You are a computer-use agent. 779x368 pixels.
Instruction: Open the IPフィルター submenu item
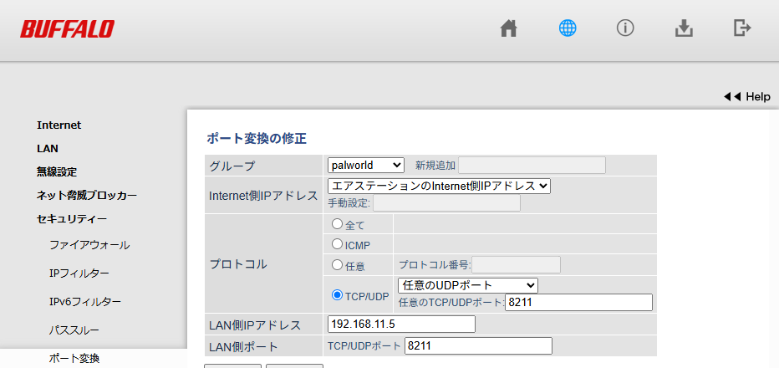[79, 273]
